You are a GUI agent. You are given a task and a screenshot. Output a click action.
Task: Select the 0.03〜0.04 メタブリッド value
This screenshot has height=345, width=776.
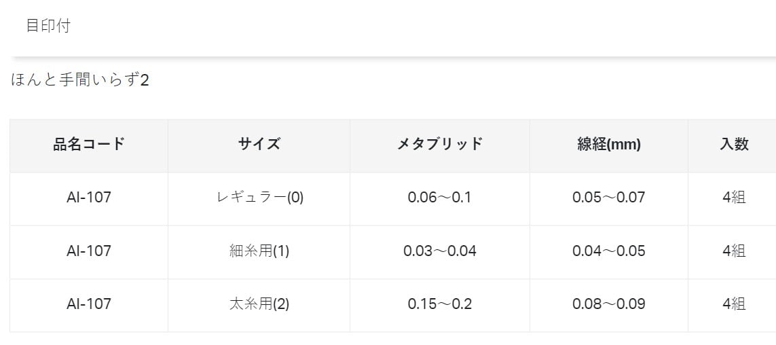tap(439, 251)
